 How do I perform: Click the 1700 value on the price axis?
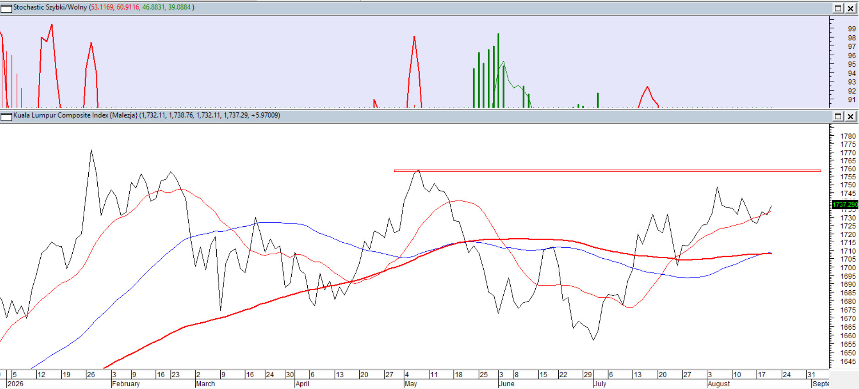[x=848, y=268]
